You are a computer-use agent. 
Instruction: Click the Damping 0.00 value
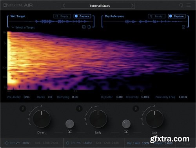point(75,97)
